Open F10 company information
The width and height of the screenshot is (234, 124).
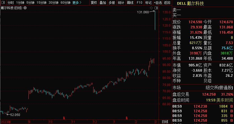coord(139,3)
